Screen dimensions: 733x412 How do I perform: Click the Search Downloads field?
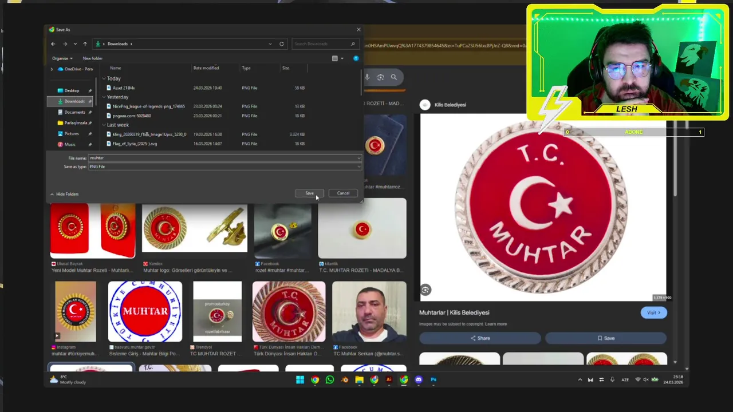tap(324, 44)
